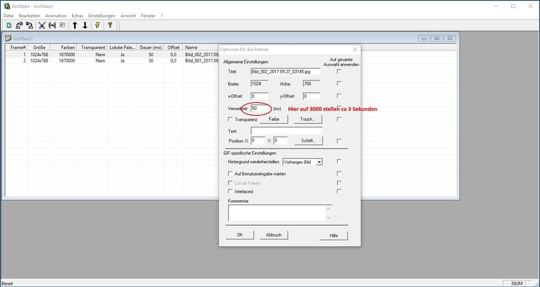
Task: Click the yellow lightning bolt icon
Action: pyautogui.click(x=97, y=25)
